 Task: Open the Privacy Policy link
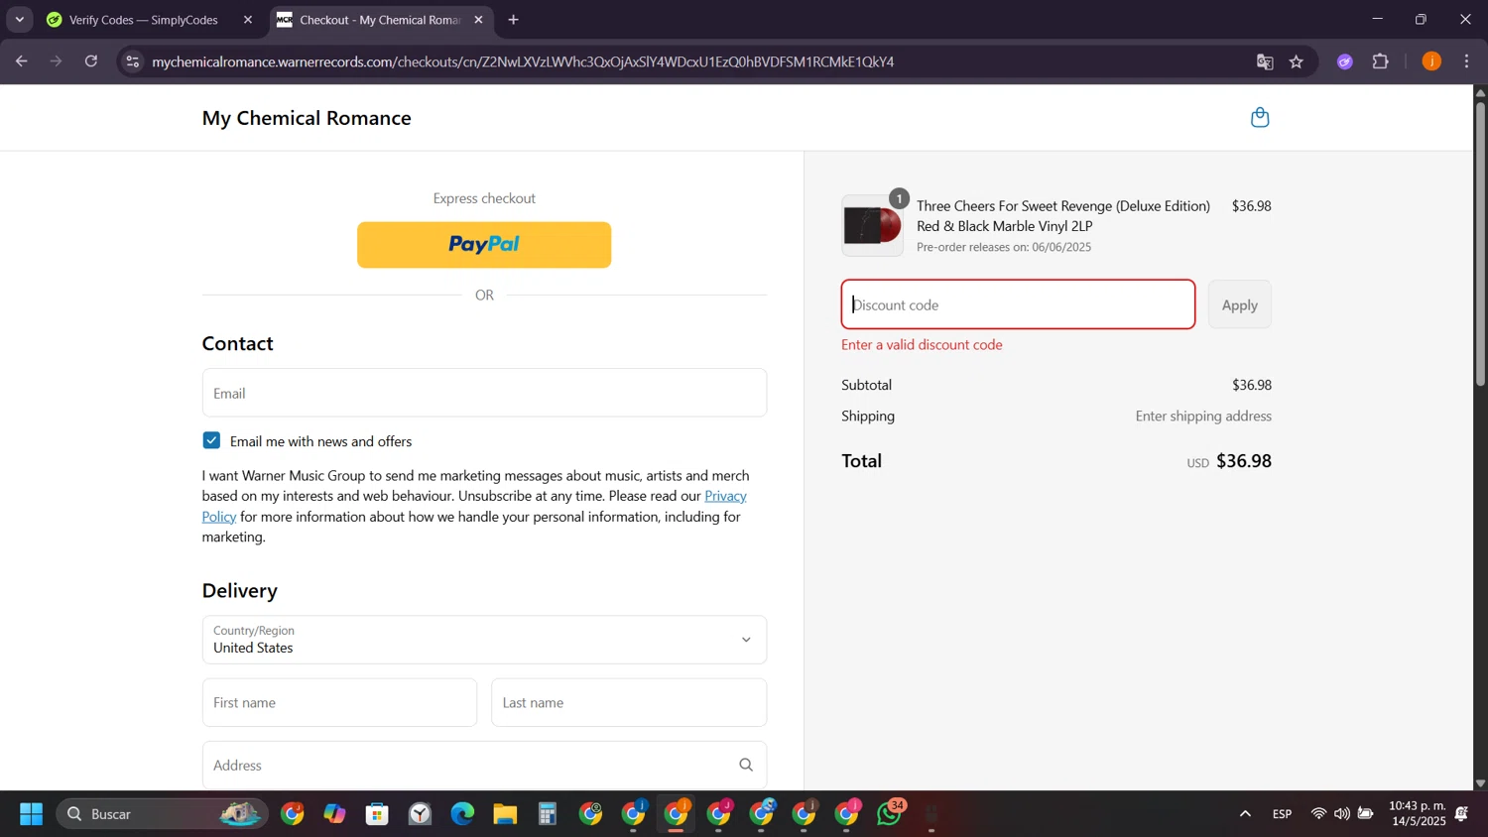pyautogui.click(x=725, y=496)
